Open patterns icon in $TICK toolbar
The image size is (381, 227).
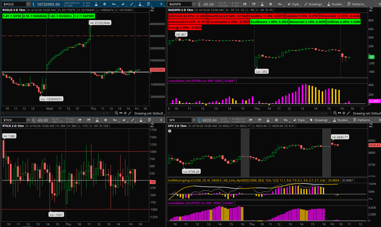point(149,120)
